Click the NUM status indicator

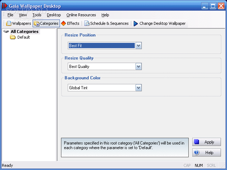199,165
